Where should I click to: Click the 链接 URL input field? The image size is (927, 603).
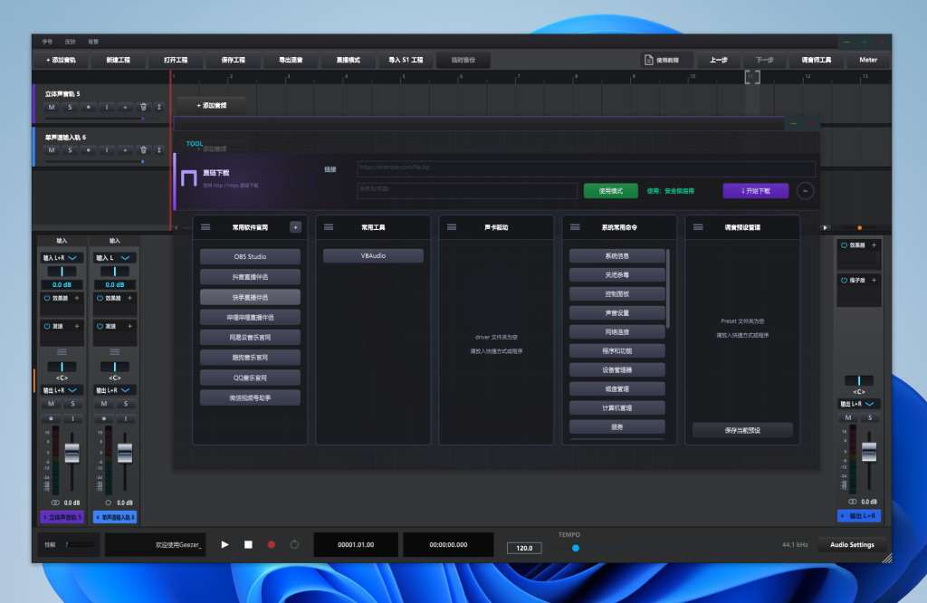(x=586, y=168)
